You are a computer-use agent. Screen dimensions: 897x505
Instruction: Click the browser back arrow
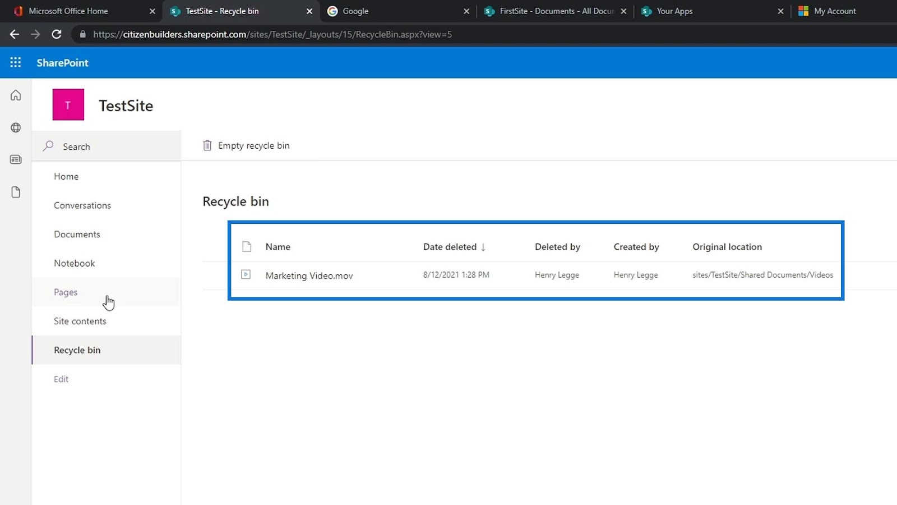click(15, 34)
